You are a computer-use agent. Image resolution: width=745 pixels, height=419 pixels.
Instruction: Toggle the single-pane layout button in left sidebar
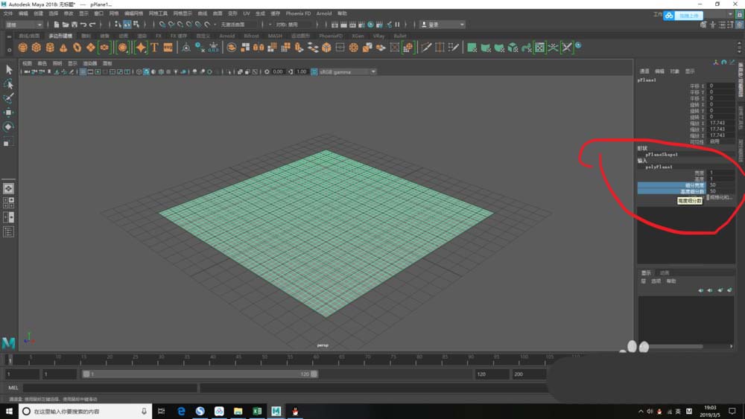9,188
